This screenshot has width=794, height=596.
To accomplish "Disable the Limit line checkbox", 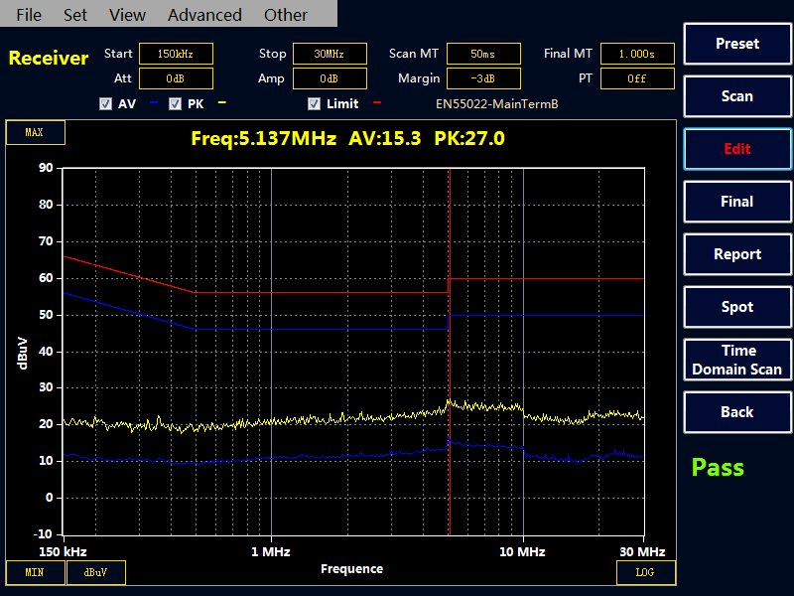I will pyautogui.click(x=315, y=103).
